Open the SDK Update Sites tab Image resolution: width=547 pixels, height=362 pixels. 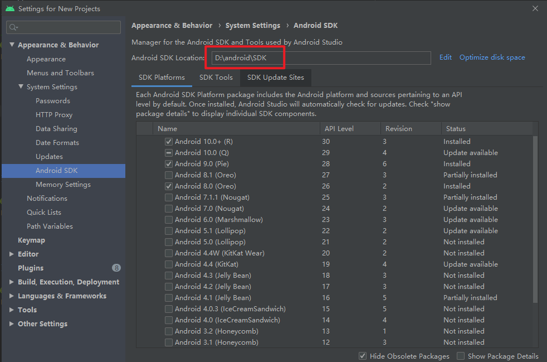[276, 78]
